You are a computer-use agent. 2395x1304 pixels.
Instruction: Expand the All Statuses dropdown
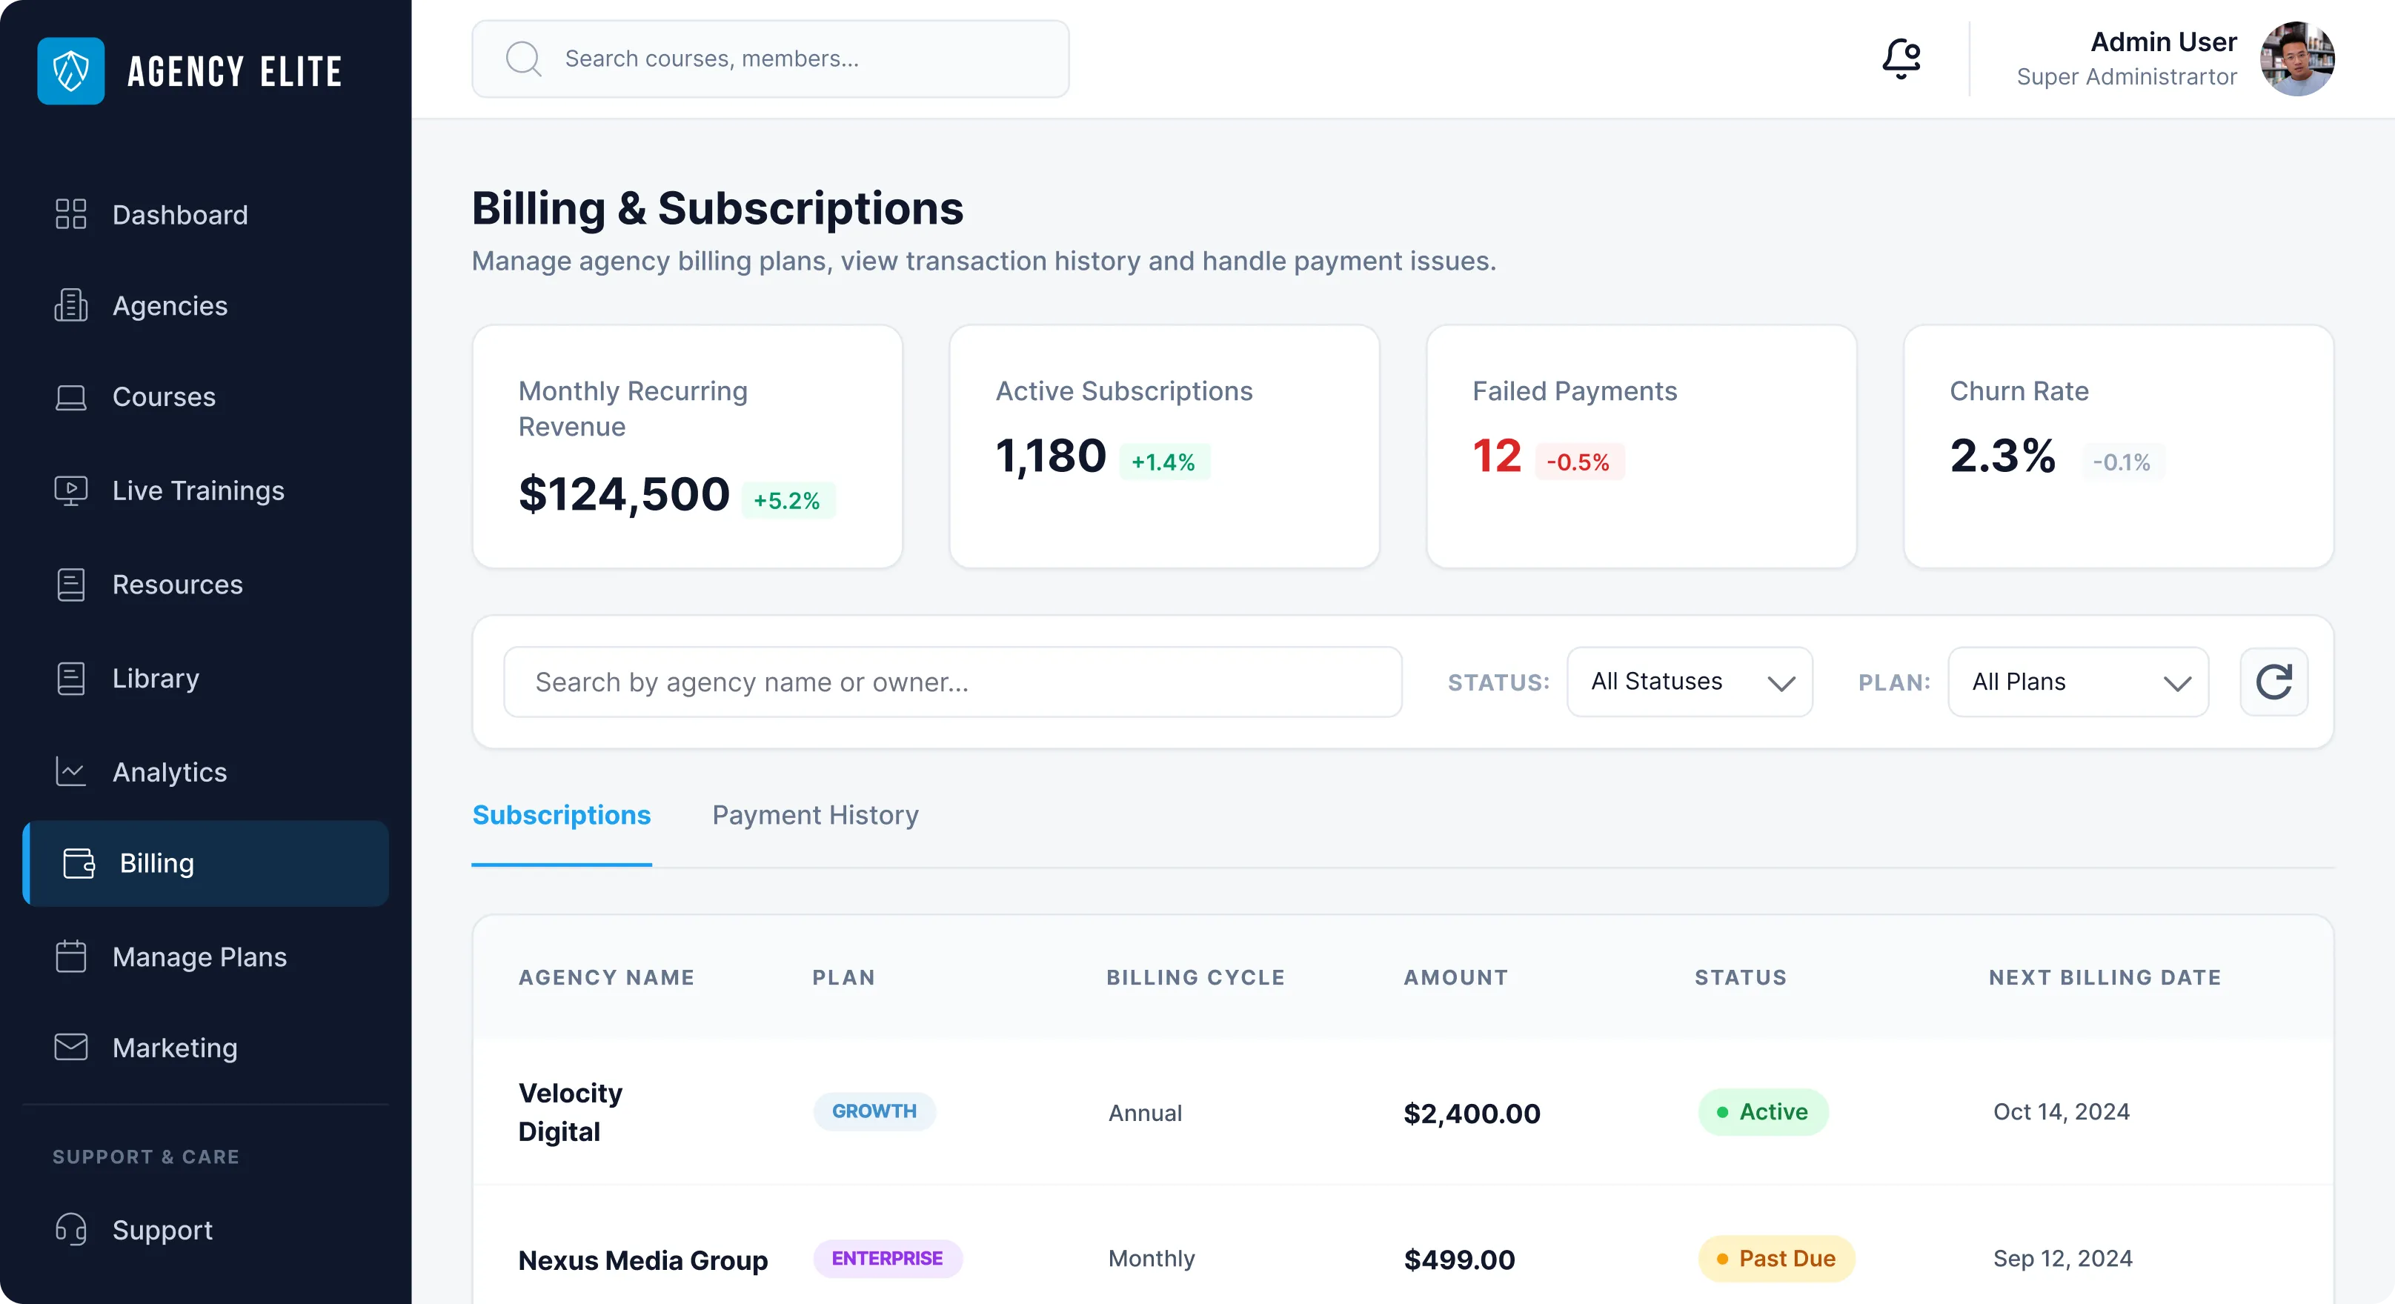coord(1690,682)
